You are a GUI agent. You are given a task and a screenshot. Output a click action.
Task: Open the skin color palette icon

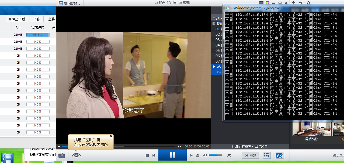[267, 3]
